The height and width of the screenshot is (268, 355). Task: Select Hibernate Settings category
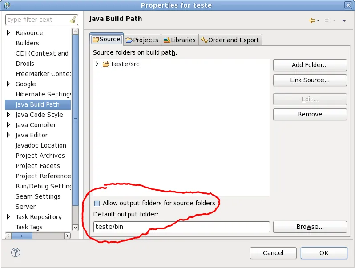pyautogui.click(x=43, y=94)
